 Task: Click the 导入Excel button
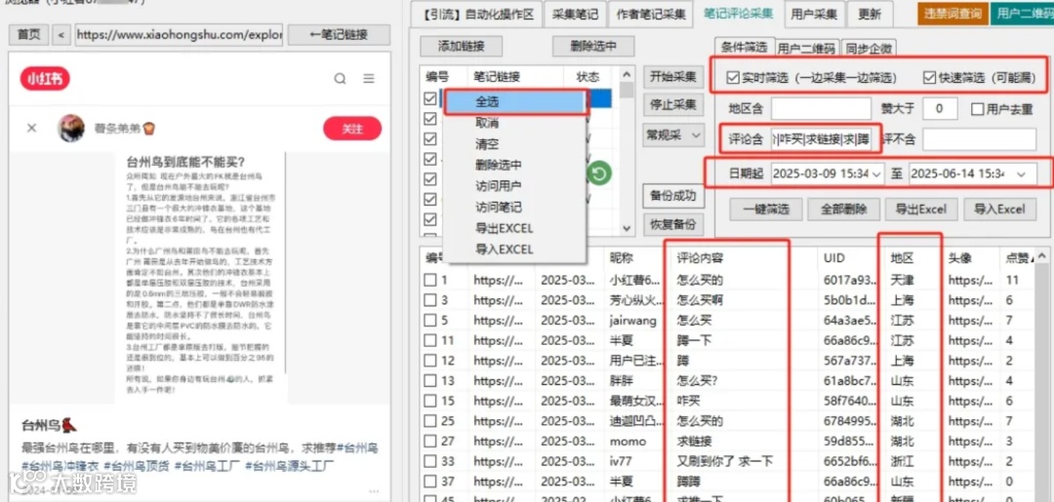[x=999, y=209]
